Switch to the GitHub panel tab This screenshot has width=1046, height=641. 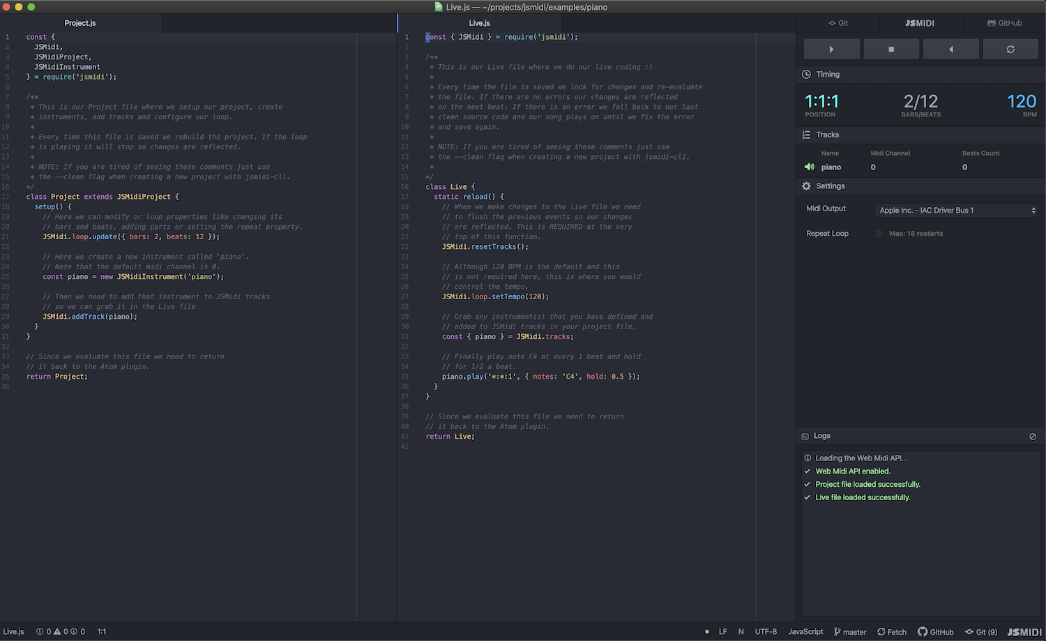[1005, 23]
